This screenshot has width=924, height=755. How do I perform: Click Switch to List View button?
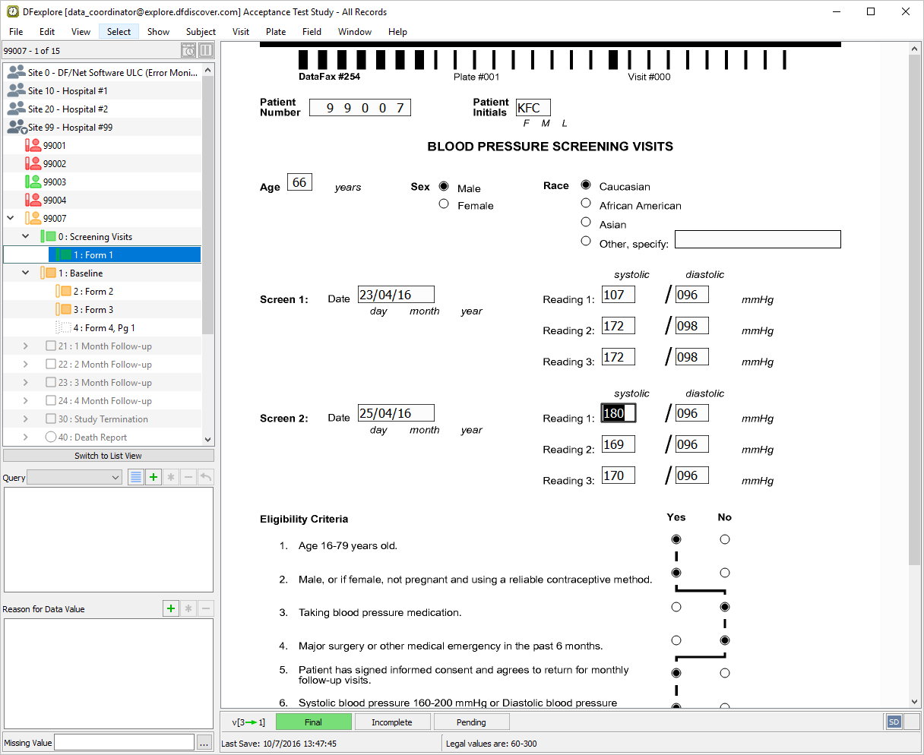pos(109,456)
